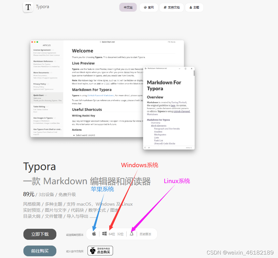The height and width of the screenshot is (258, 278).
Task: Click the Typora logo icon in header
Action: [28, 7]
